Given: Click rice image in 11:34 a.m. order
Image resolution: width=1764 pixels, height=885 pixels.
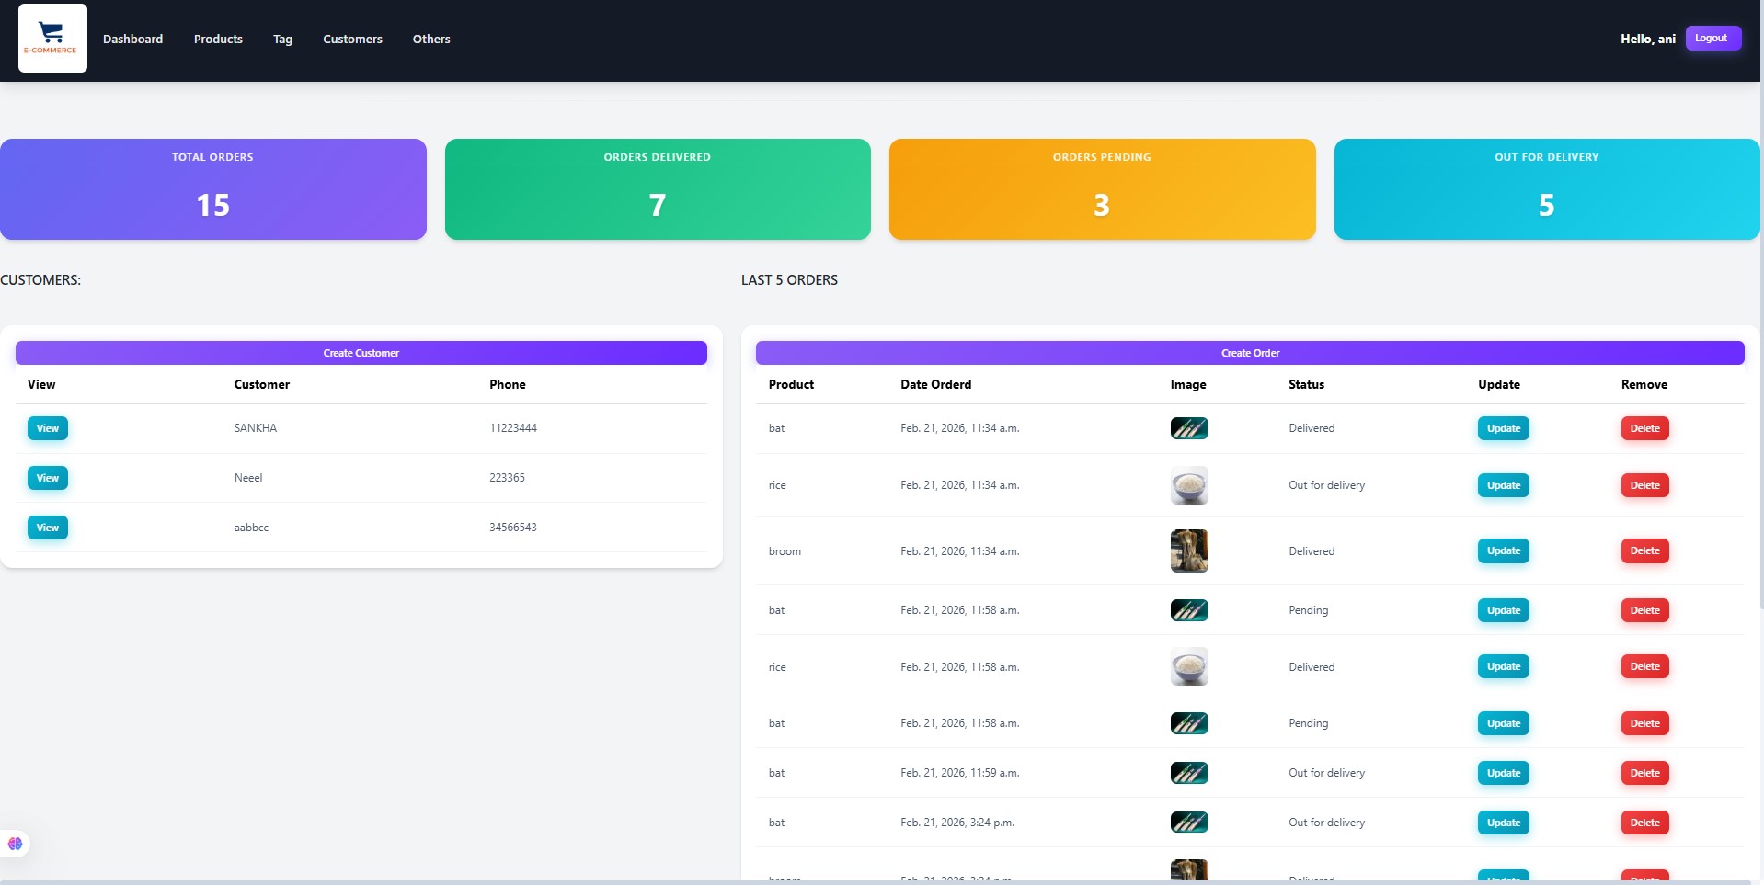Looking at the screenshot, I should [1189, 485].
